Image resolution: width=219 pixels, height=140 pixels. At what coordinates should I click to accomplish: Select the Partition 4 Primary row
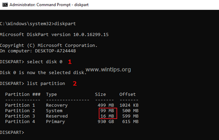pos(72,122)
